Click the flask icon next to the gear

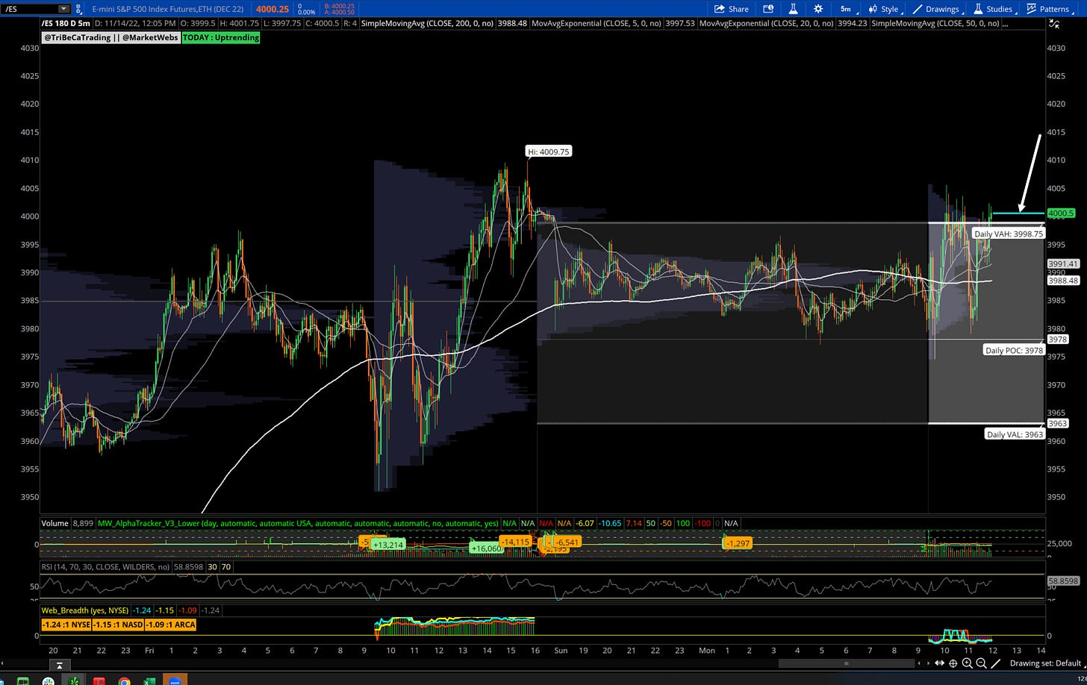793,9
